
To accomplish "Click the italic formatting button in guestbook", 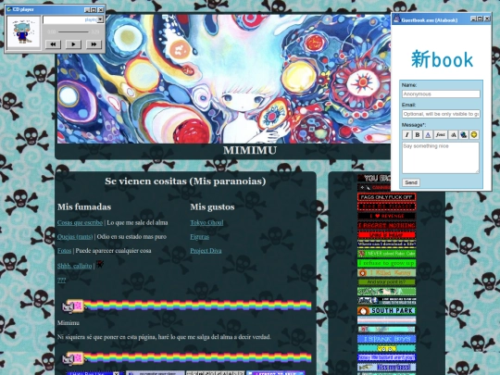I will 406,135.
